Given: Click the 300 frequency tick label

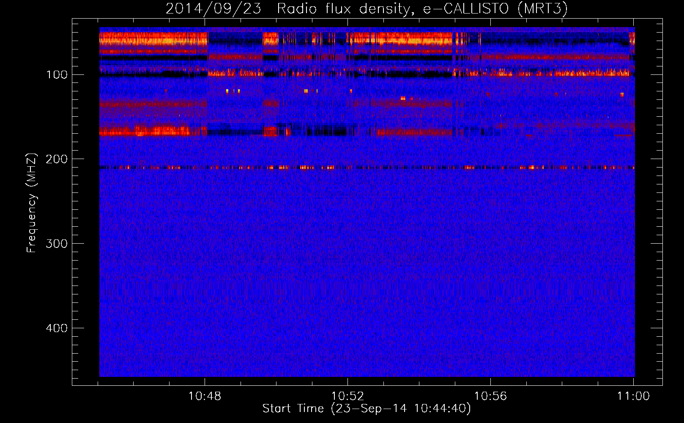Looking at the screenshot, I should (x=57, y=244).
